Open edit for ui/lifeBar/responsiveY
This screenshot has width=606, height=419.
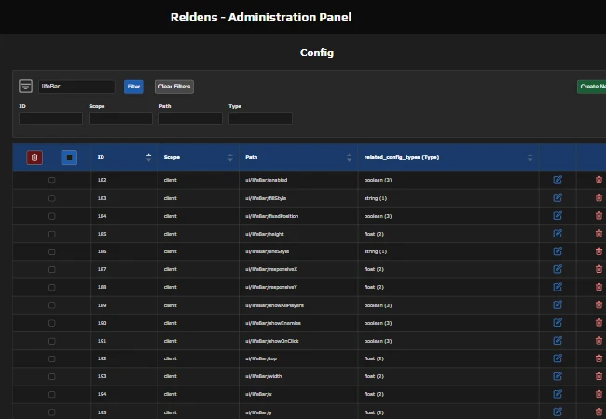coord(558,287)
